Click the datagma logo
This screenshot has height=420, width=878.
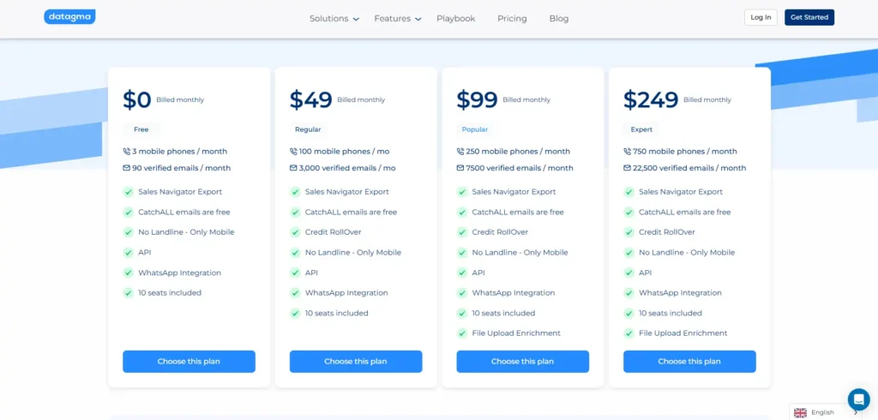69,17
